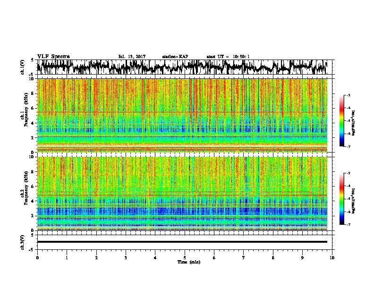Click time axis tick label "6"
The width and height of the screenshot is (374, 289).
[214, 258]
